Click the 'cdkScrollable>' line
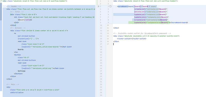The width and height of the screenshot is (206, 97). pos(17,93)
